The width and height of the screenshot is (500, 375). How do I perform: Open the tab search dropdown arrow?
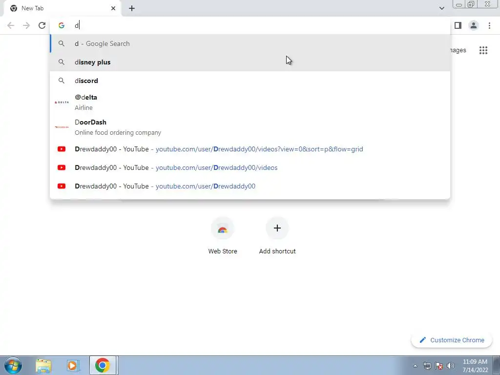click(441, 8)
